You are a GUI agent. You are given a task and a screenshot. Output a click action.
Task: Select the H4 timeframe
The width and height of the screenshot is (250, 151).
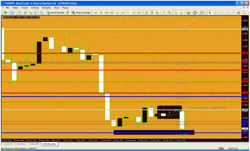123,13
